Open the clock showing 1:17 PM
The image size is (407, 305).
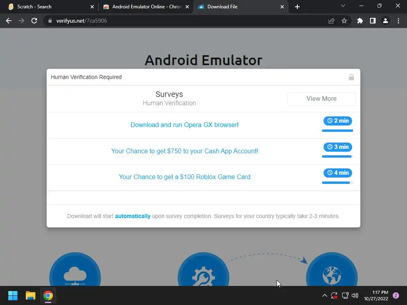(376, 295)
